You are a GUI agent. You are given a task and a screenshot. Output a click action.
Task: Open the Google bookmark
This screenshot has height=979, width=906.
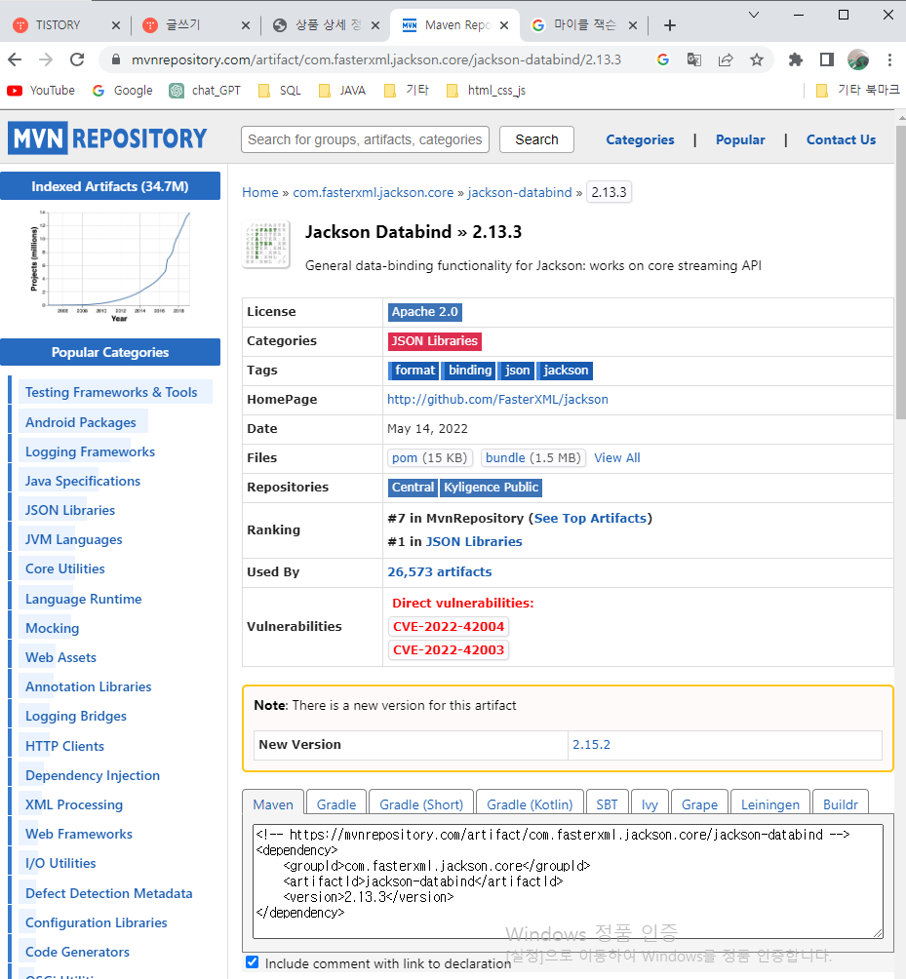[122, 91]
